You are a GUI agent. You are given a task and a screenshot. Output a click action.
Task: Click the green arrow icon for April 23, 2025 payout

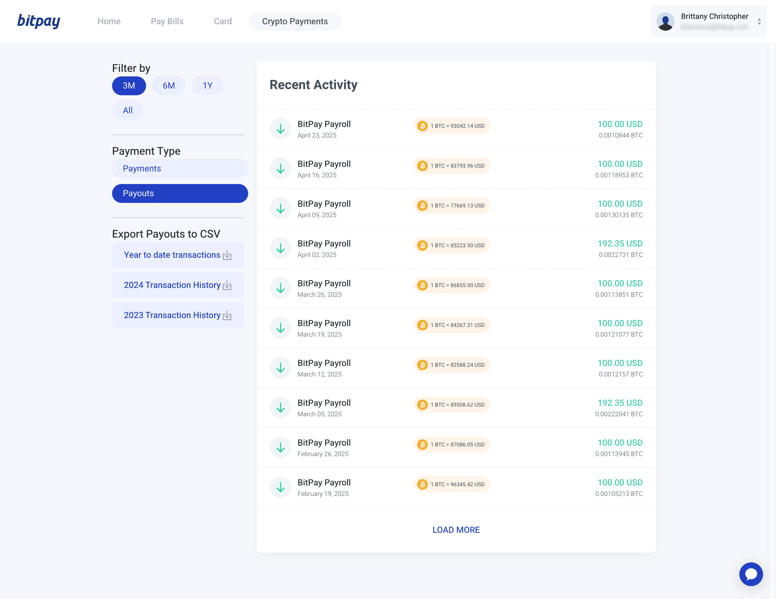point(280,129)
